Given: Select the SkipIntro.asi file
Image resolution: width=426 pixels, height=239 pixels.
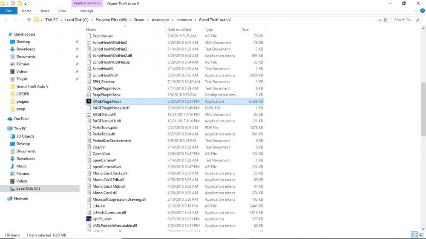Looking at the screenshot, I should [102, 36].
